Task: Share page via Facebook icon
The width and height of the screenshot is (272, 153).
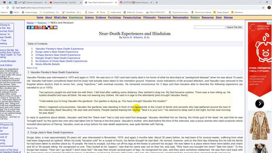Action: 28,28
